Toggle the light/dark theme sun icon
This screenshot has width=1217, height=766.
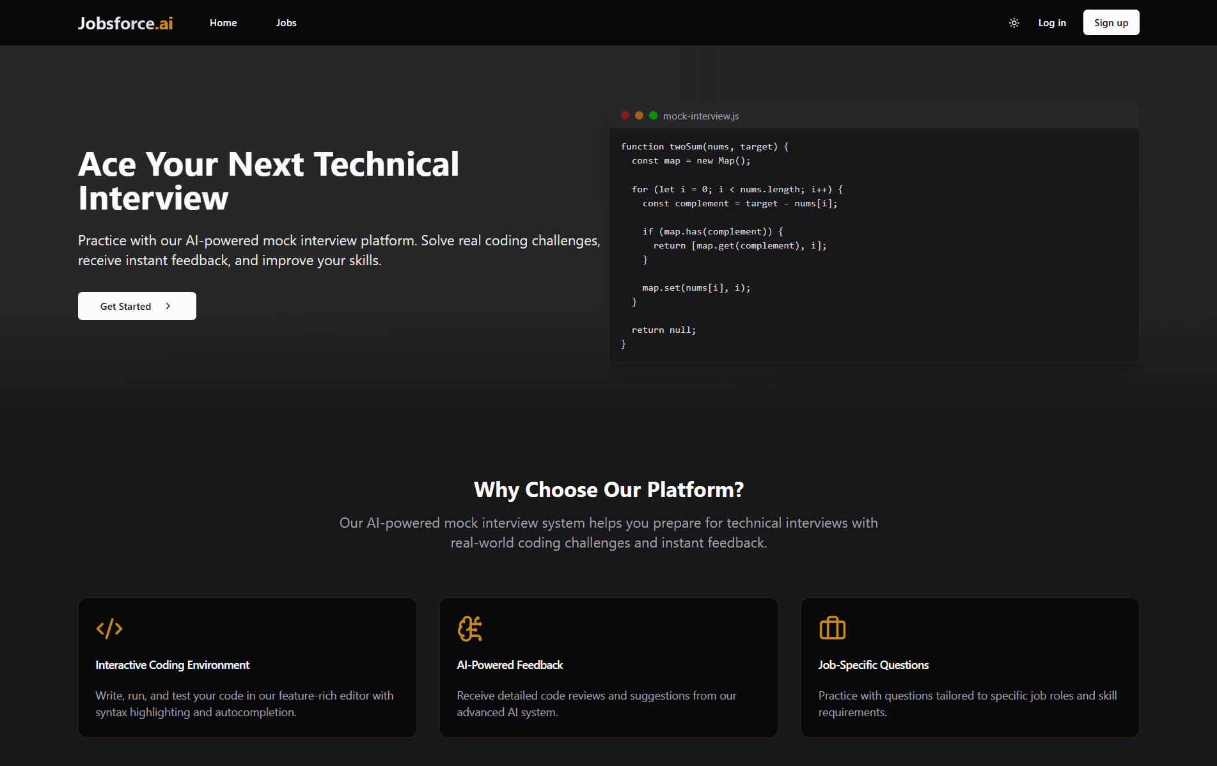click(1014, 23)
